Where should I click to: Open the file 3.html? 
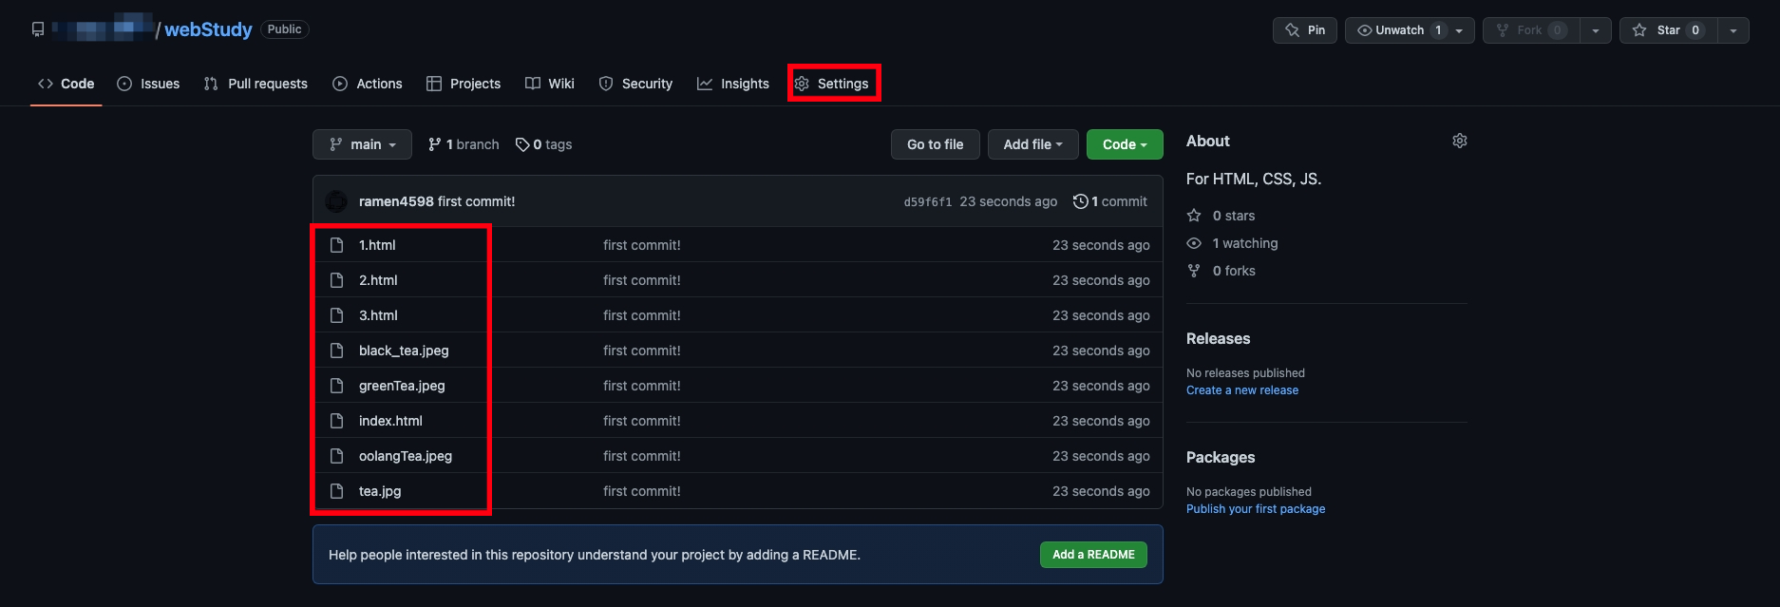click(x=378, y=315)
